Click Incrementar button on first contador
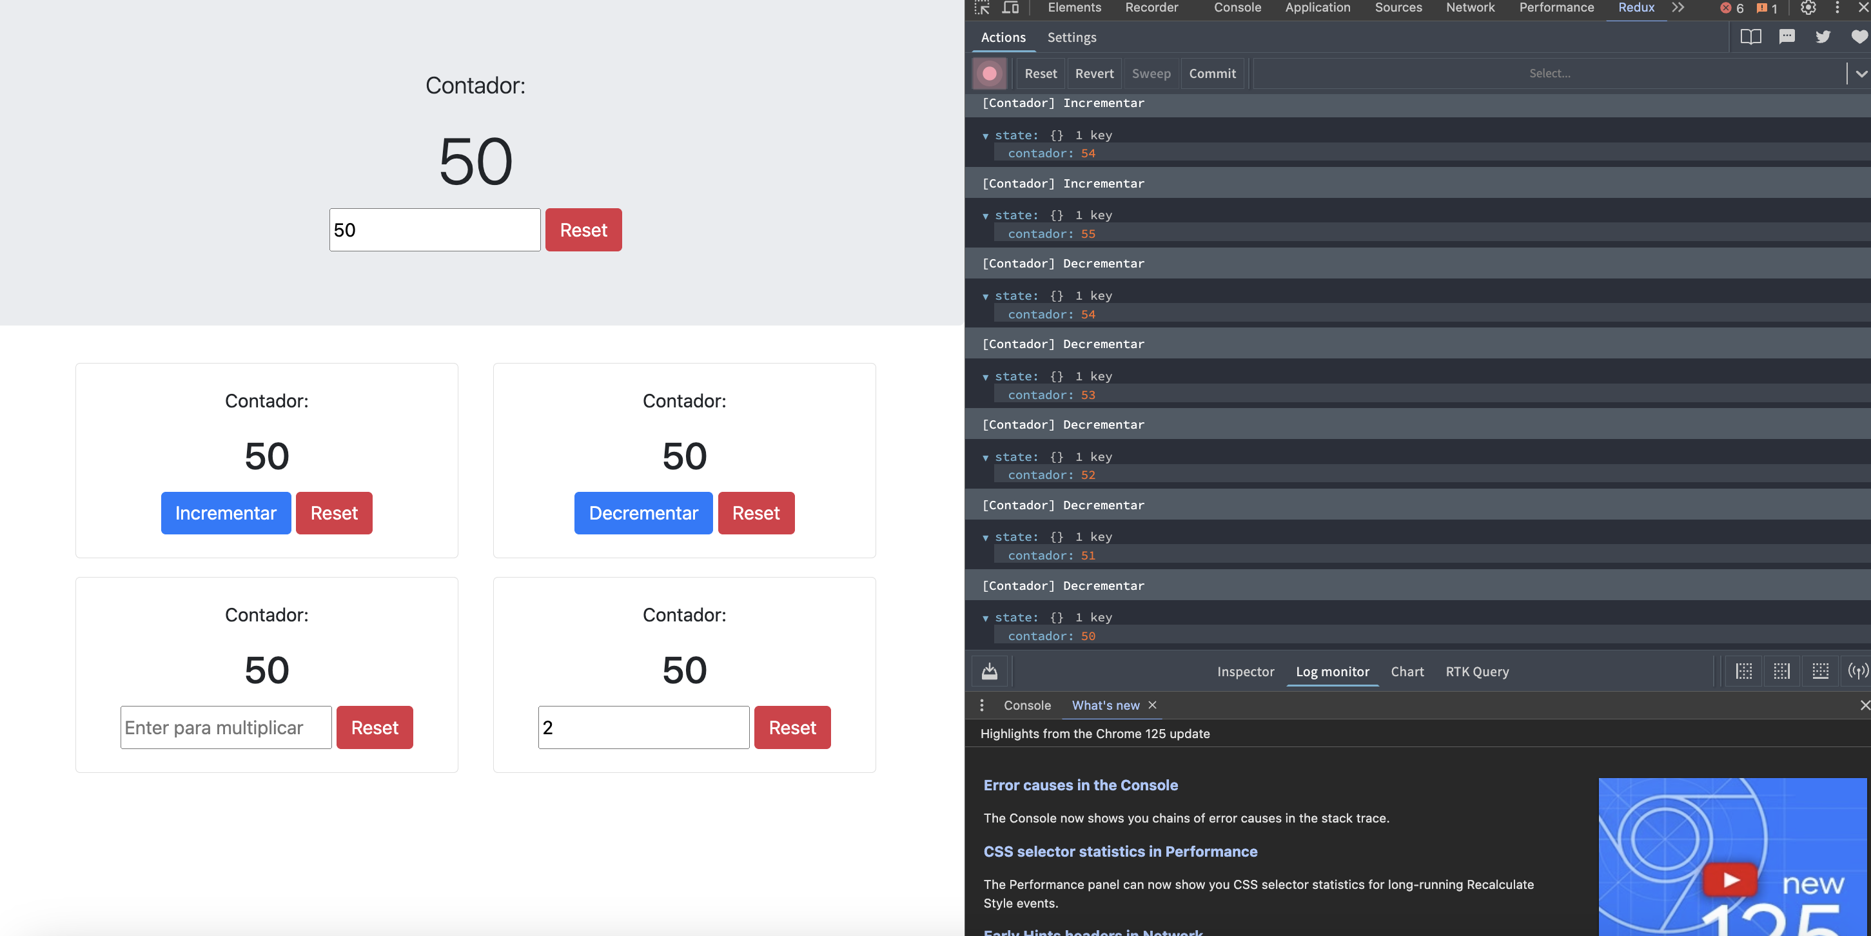The width and height of the screenshot is (1871, 936). pyautogui.click(x=226, y=512)
